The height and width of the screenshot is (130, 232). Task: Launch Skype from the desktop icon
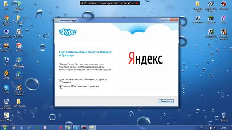[6, 89]
